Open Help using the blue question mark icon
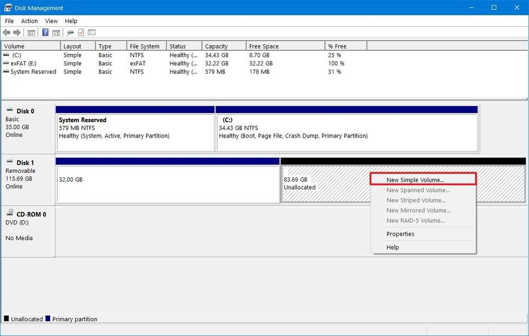The width and height of the screenshot is (529, 336). [x=45, y=32]
